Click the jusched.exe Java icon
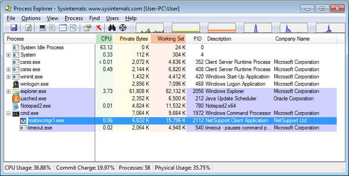The height and width of the screenshot is (176, 349). (16, 98)
